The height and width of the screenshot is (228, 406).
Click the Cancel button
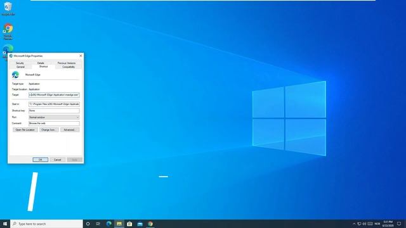pyautogui.click(x=57, y=160)
